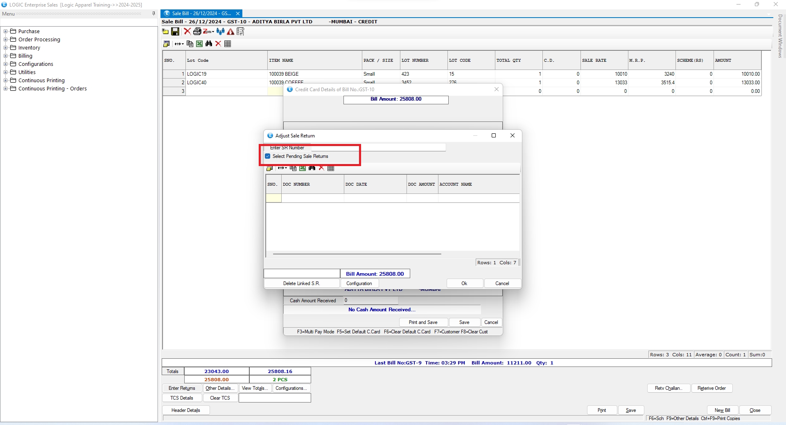
Task: Switch to the Sale Bill document tab
Action: [201, 13]
